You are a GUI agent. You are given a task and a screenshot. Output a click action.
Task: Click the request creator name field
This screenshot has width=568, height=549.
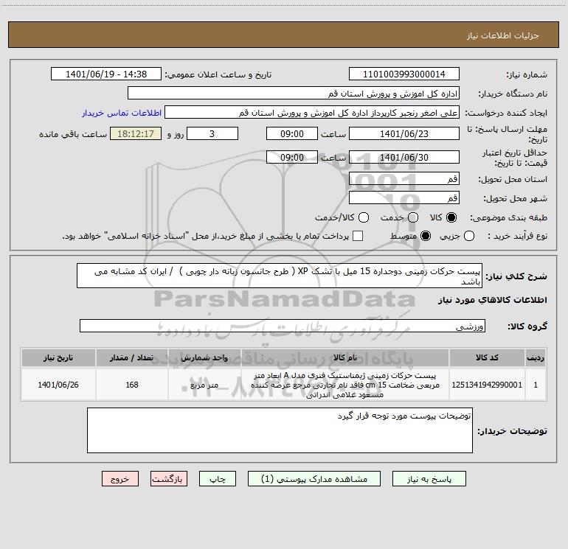click(312, 112)
